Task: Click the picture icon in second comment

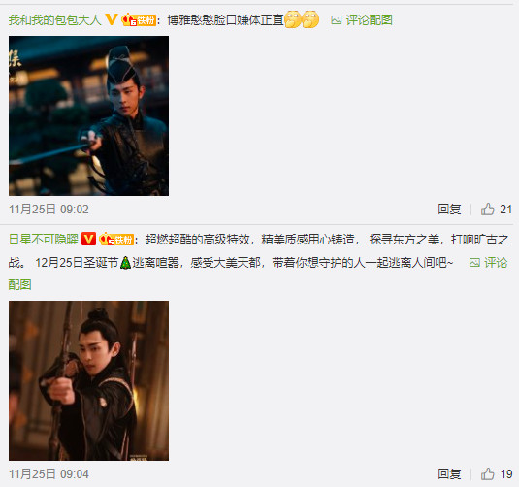Action: (474, 263)
